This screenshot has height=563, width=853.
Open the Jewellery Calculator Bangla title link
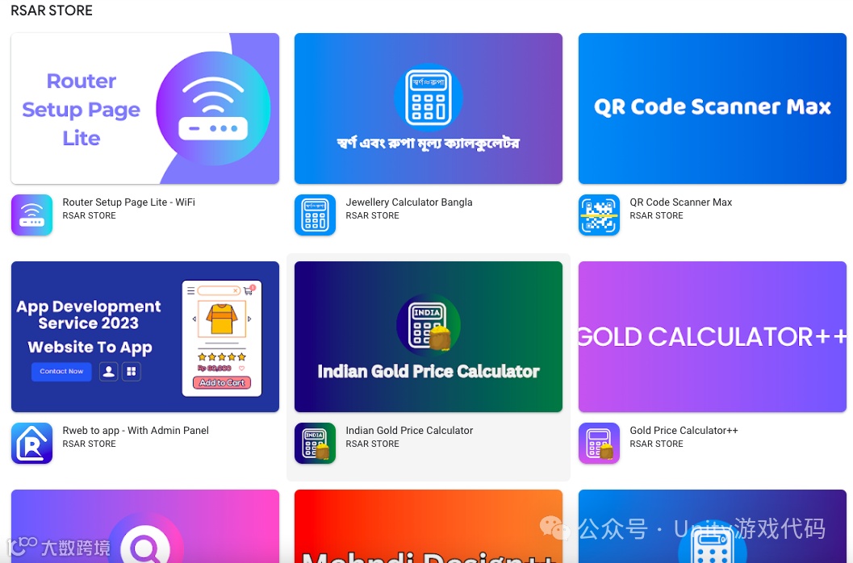[x=409, y=202]
